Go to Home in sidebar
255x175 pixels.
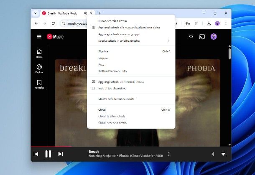click(39, 53)
